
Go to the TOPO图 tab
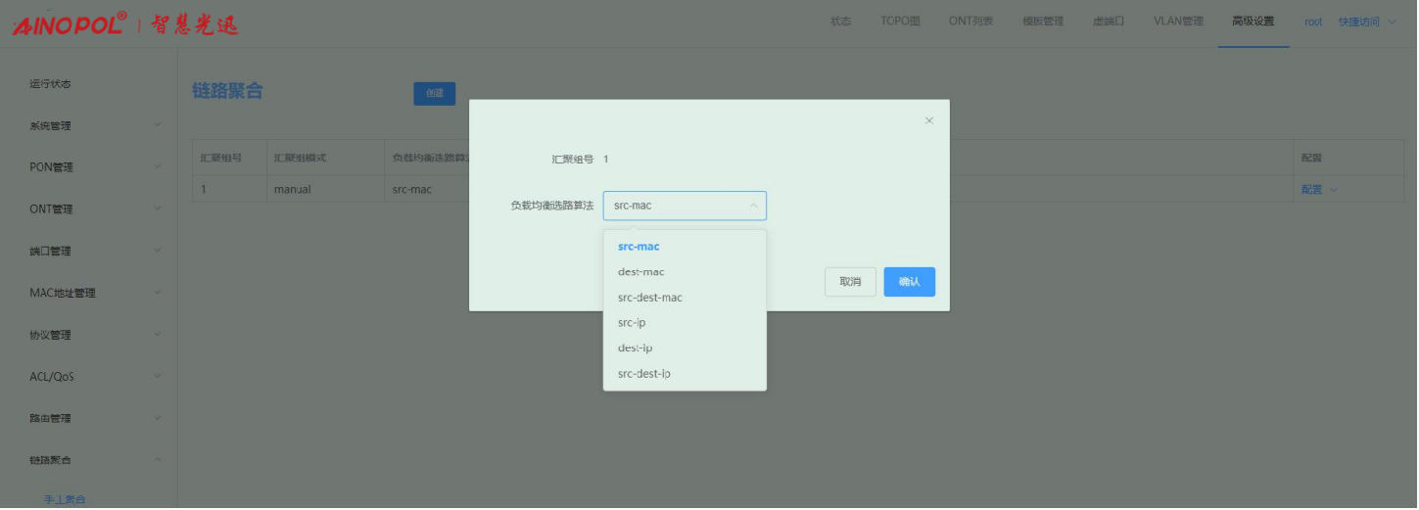click(900, 22)
